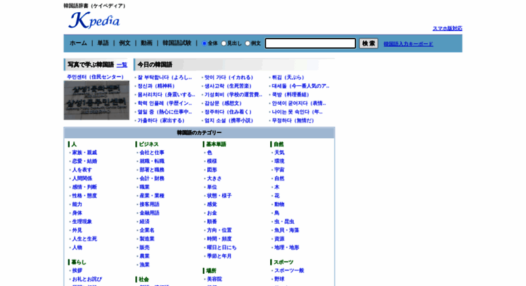Open the 曜日と日にち category
This screenshot has height=286, width=526.
point(222,248)
